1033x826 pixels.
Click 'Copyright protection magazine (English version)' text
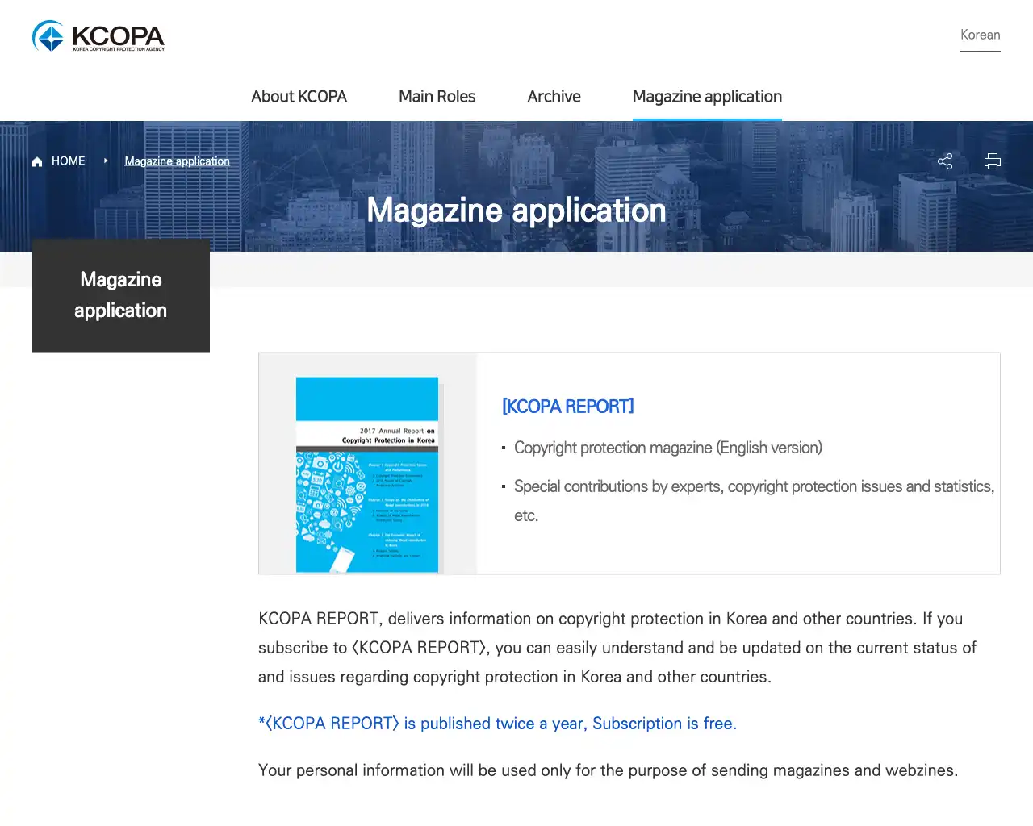pos(668,448)
